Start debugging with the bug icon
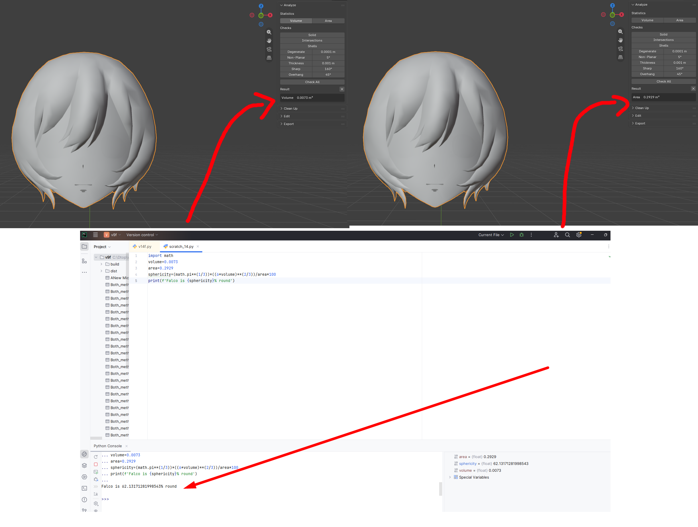This screenshot has width=698, height=527. (x=522, y=235)
